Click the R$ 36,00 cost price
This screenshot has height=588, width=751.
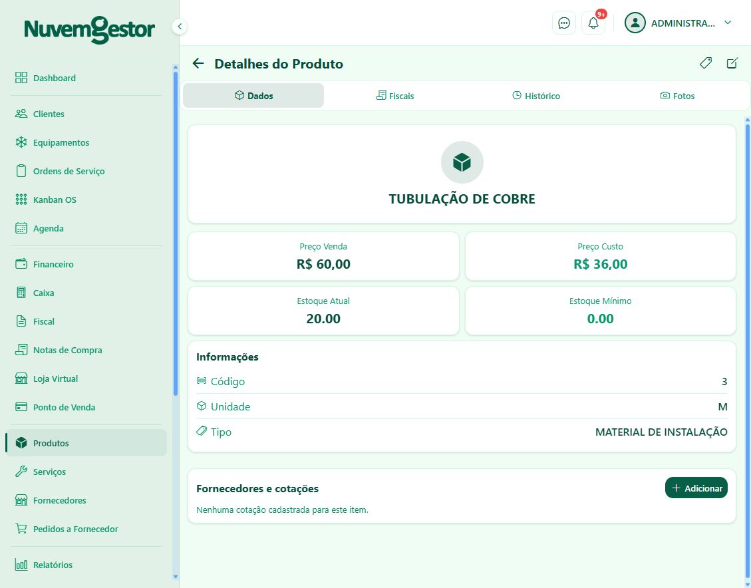click(600, 264)
